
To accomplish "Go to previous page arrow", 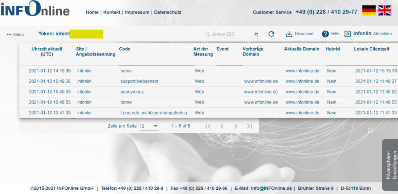I will pos(222,126).
